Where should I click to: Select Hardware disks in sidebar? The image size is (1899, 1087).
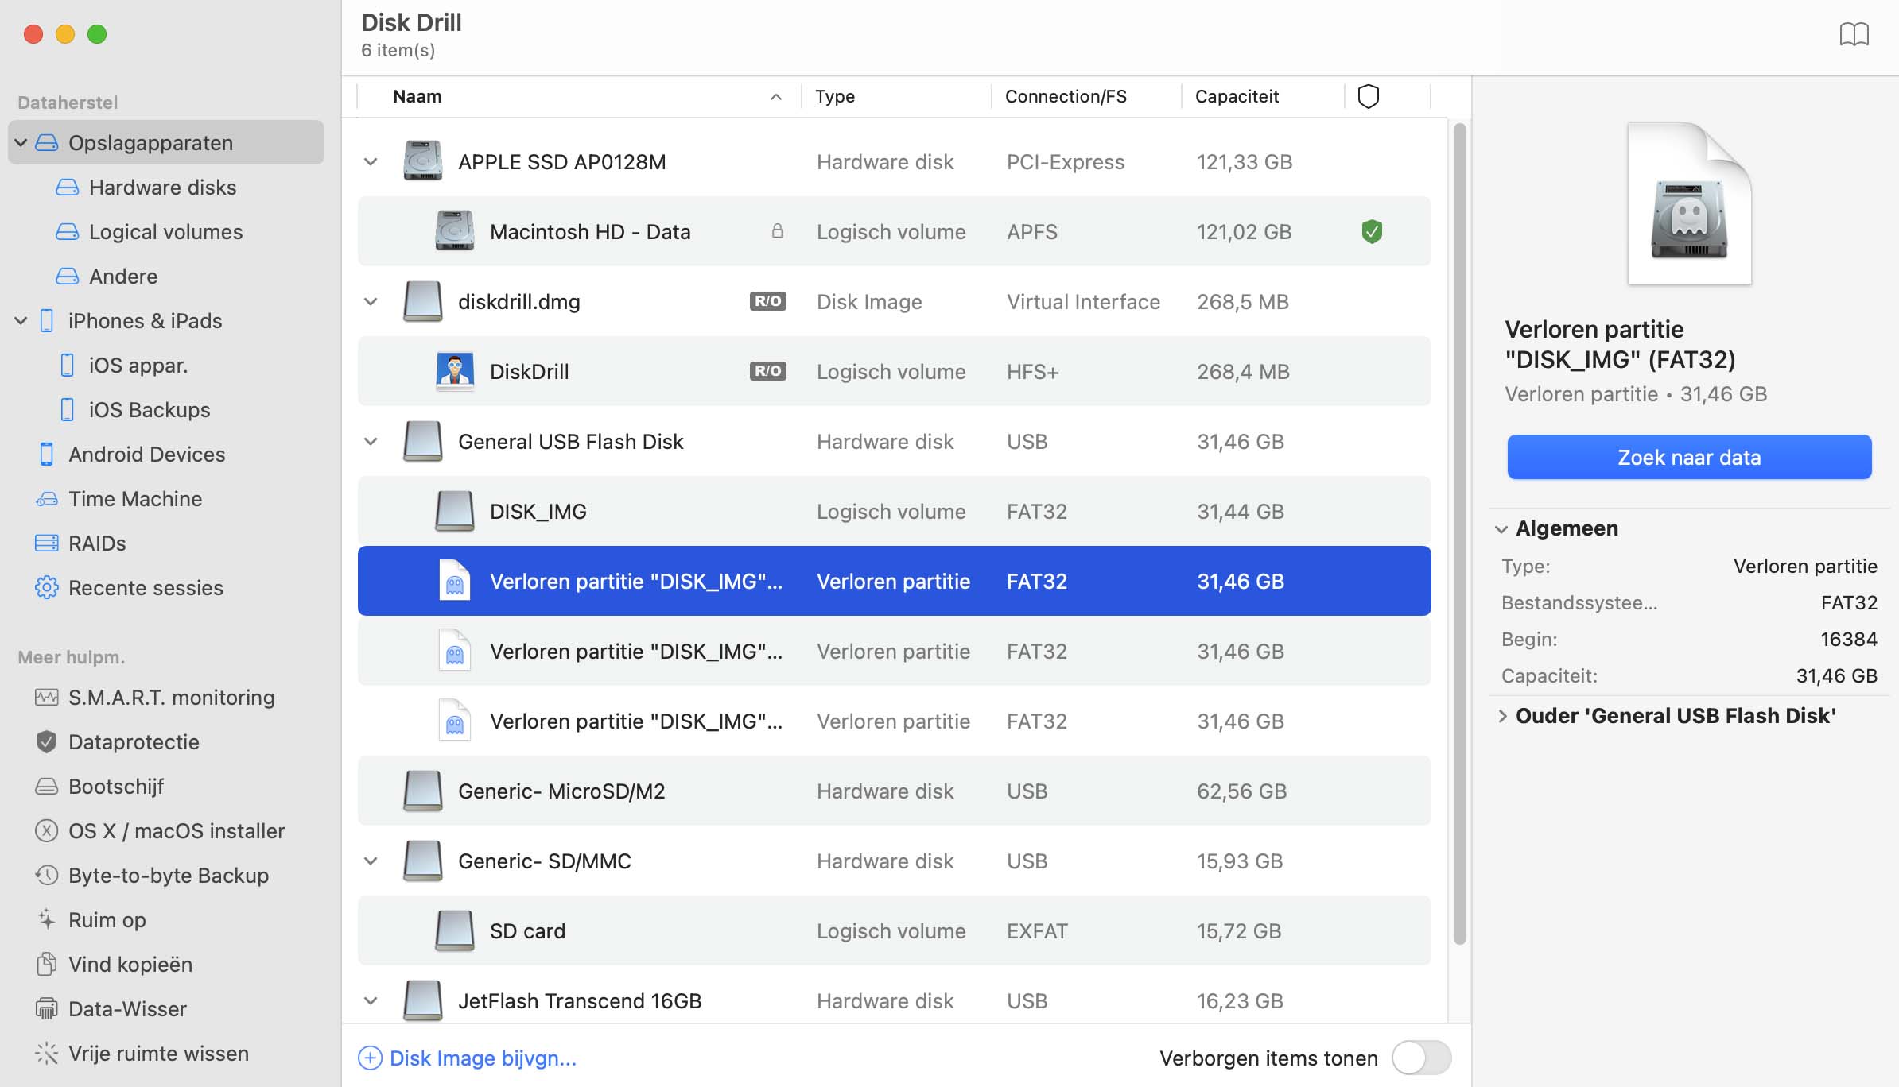click(162, 187)
